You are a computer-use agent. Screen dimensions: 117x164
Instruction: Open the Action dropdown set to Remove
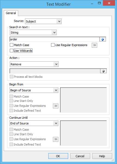tap(34, 64)
